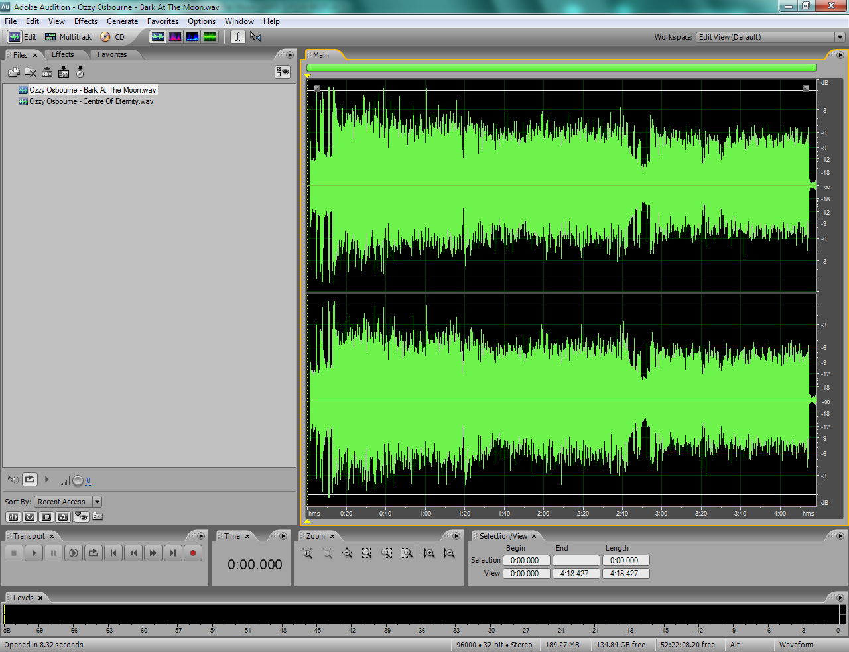Toggle show video files filter
This screenshot has width=849, height=652.
[x=46, y=517]
